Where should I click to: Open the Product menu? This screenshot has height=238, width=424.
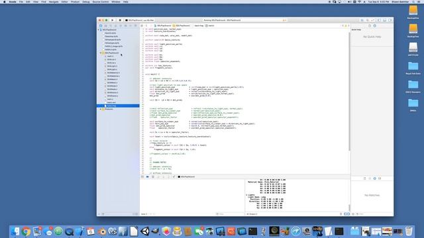click(x=75, y=2)
